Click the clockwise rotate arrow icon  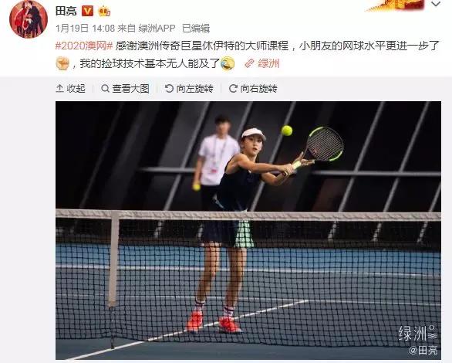click(233, 88)
